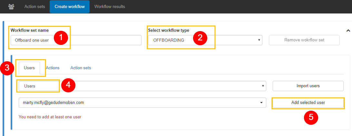Click the red step 2 badge
352x136 pixels.
click(x=200, y=38)
